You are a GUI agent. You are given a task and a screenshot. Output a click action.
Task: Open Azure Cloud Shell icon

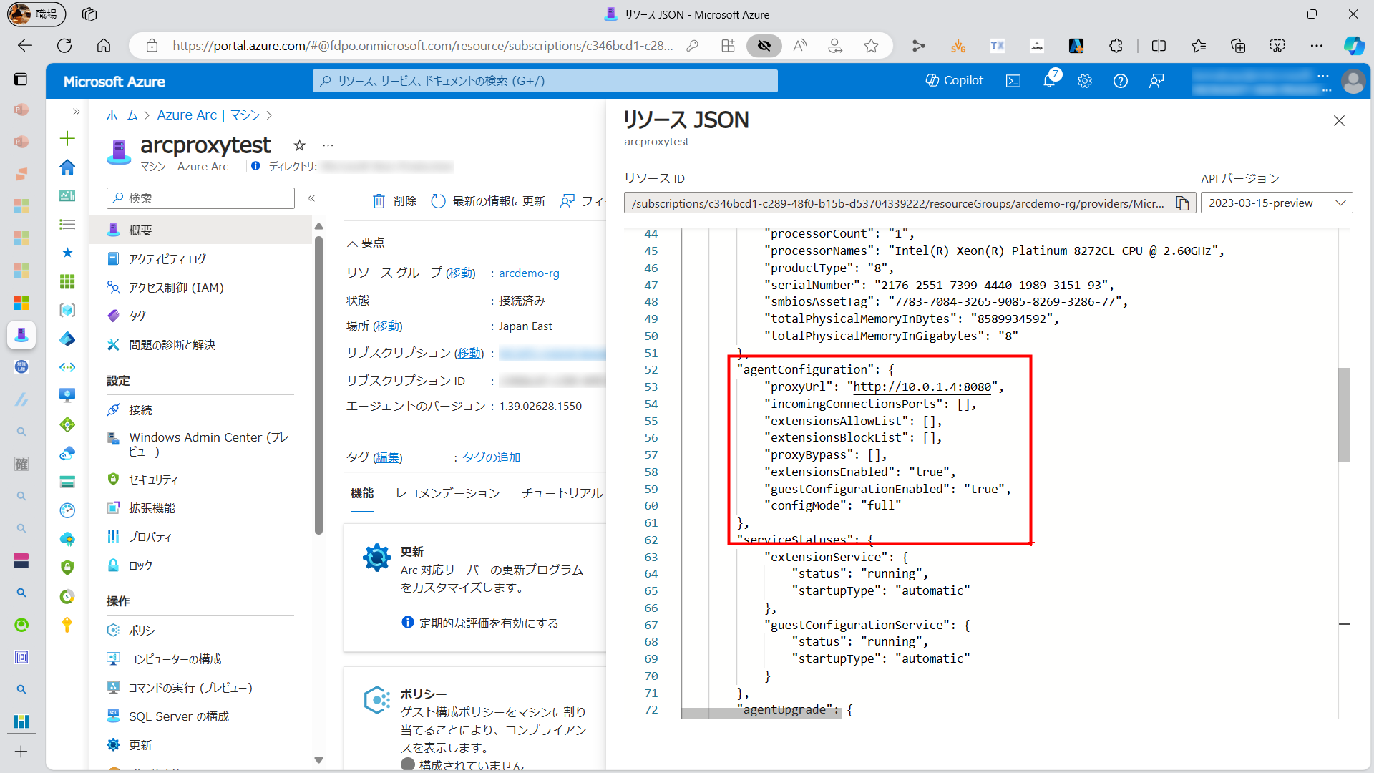(x=1013, y=81)
